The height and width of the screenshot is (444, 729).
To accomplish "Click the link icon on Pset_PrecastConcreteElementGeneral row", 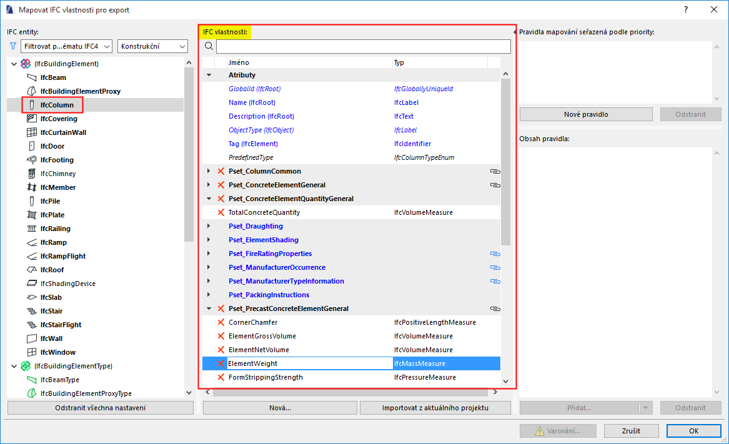I will tap(495, 308).
